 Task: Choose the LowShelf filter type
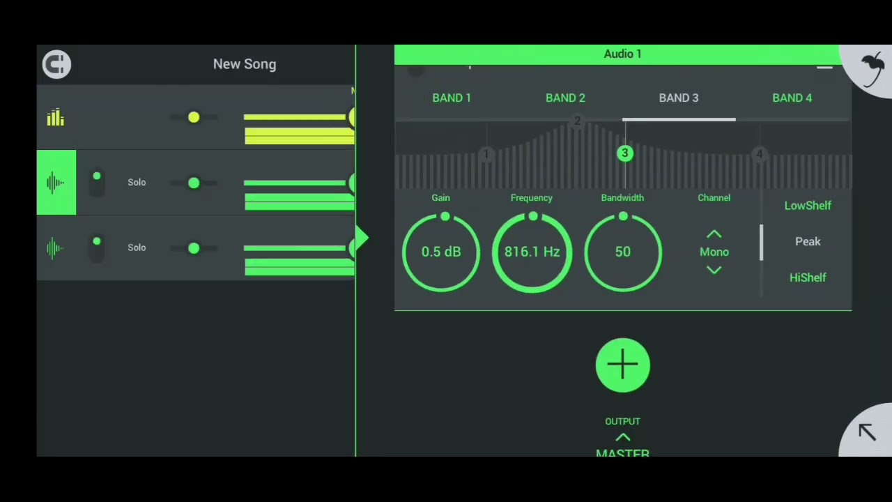808,206
